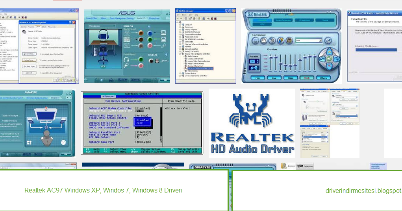Open the Digital Output thumbnail in the third row
The image size is (402, 211).
pos(334,167)
